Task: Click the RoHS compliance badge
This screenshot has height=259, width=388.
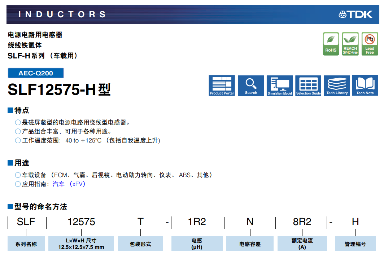Action: (x=331, y=44)
